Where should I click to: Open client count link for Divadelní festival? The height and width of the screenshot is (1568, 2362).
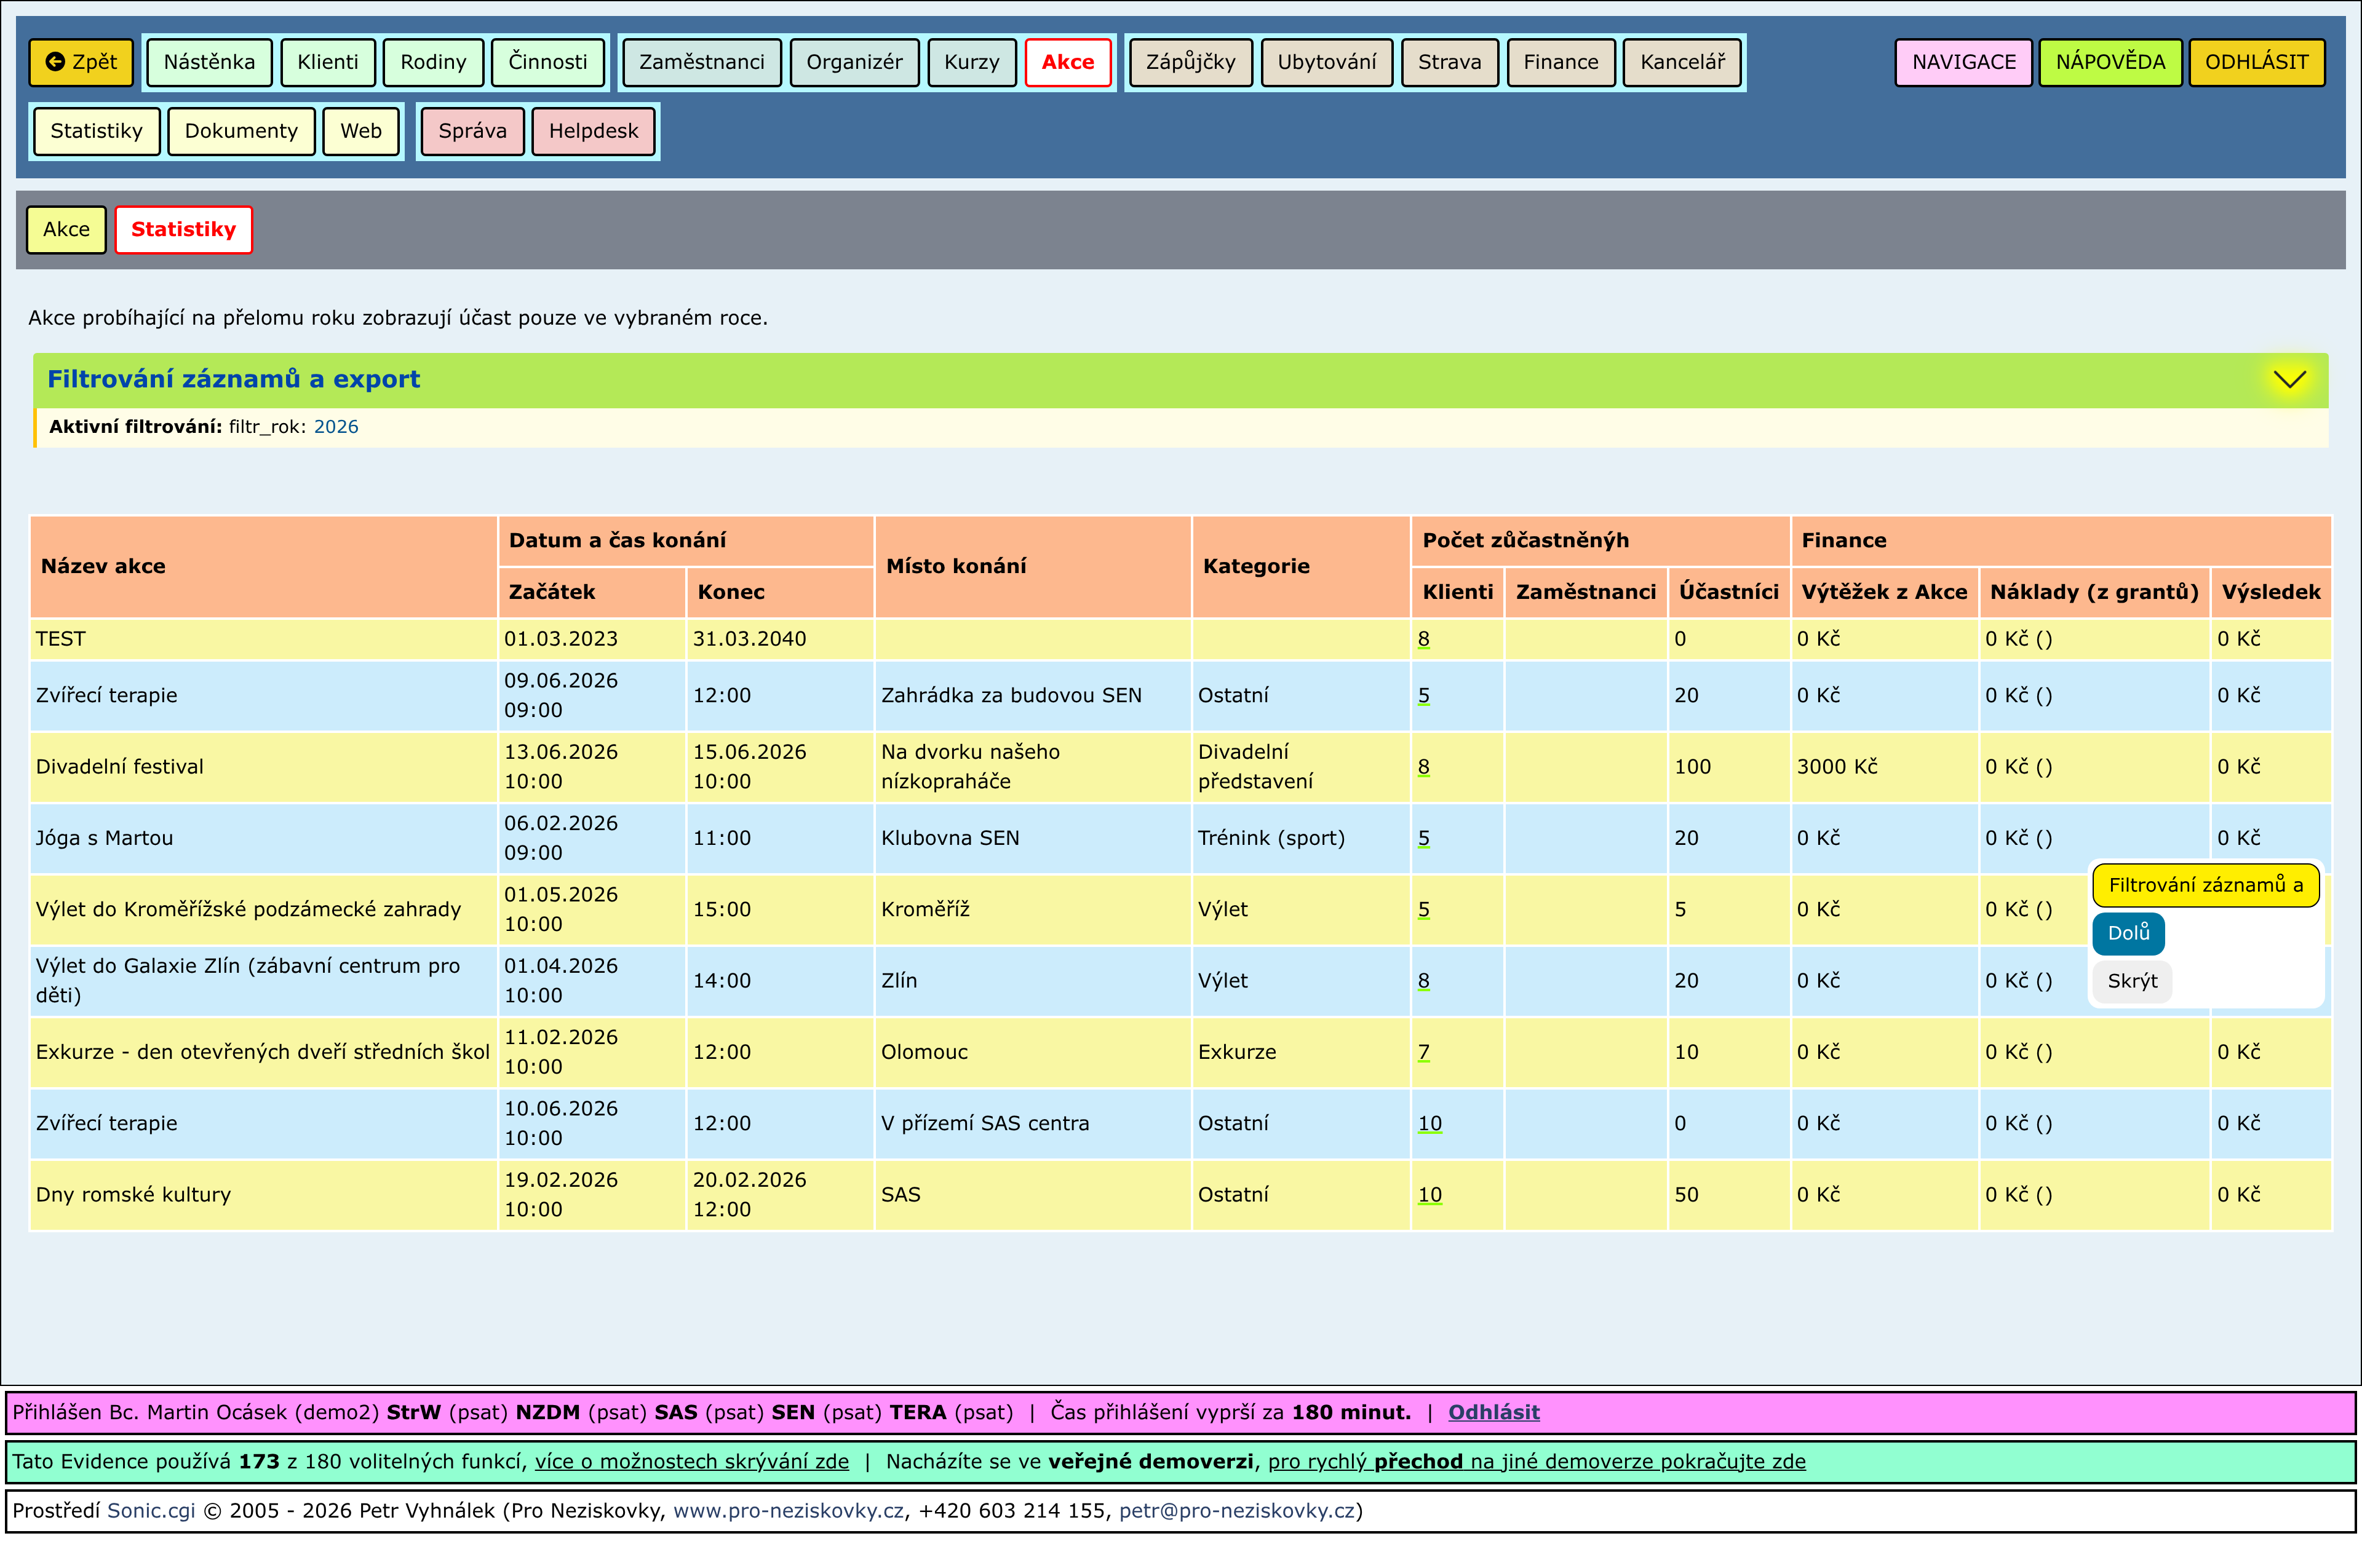pyautogui.click(x=1423, y=767)
